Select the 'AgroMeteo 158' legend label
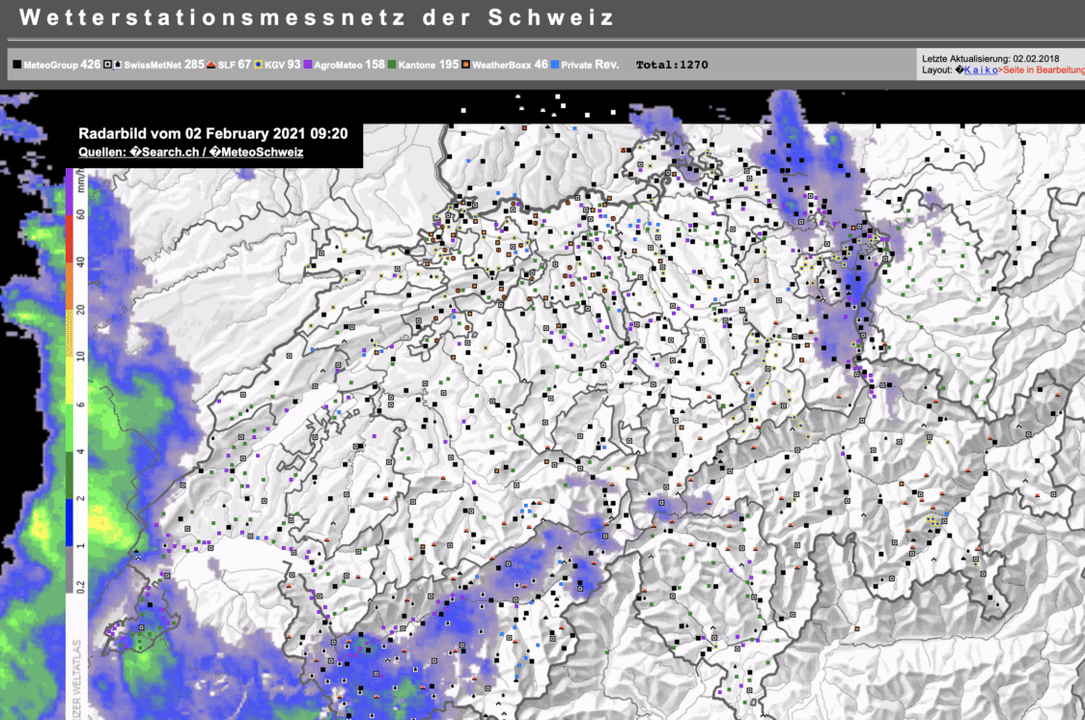This screenshot has width=1085, height=720. tap(349, 65)
